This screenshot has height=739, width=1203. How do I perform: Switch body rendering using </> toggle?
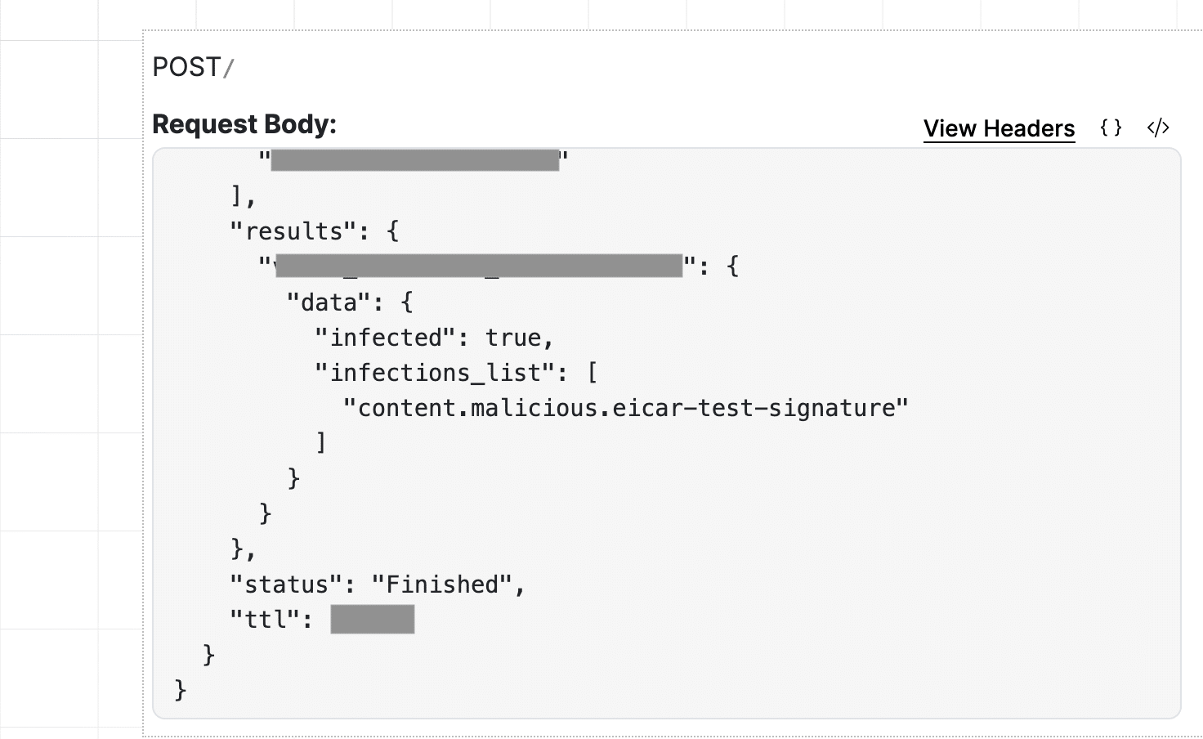(x=1157, y=128)
